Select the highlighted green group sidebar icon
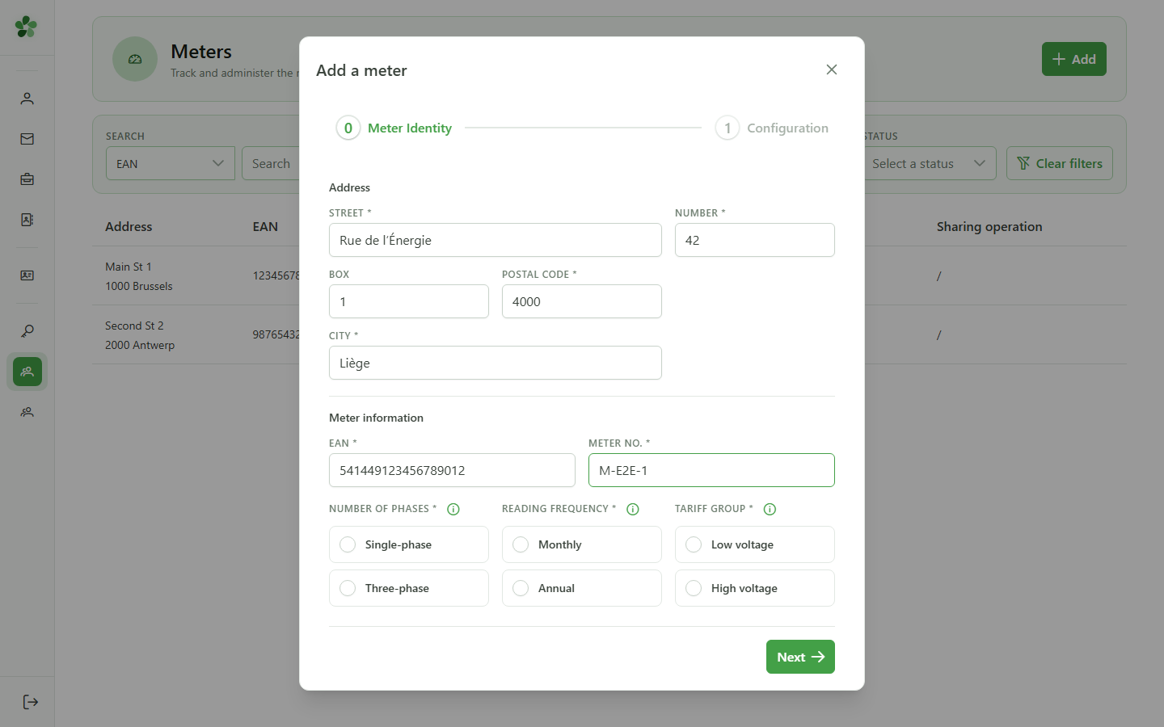The image size is (1164, 727). tap(27, 372)
